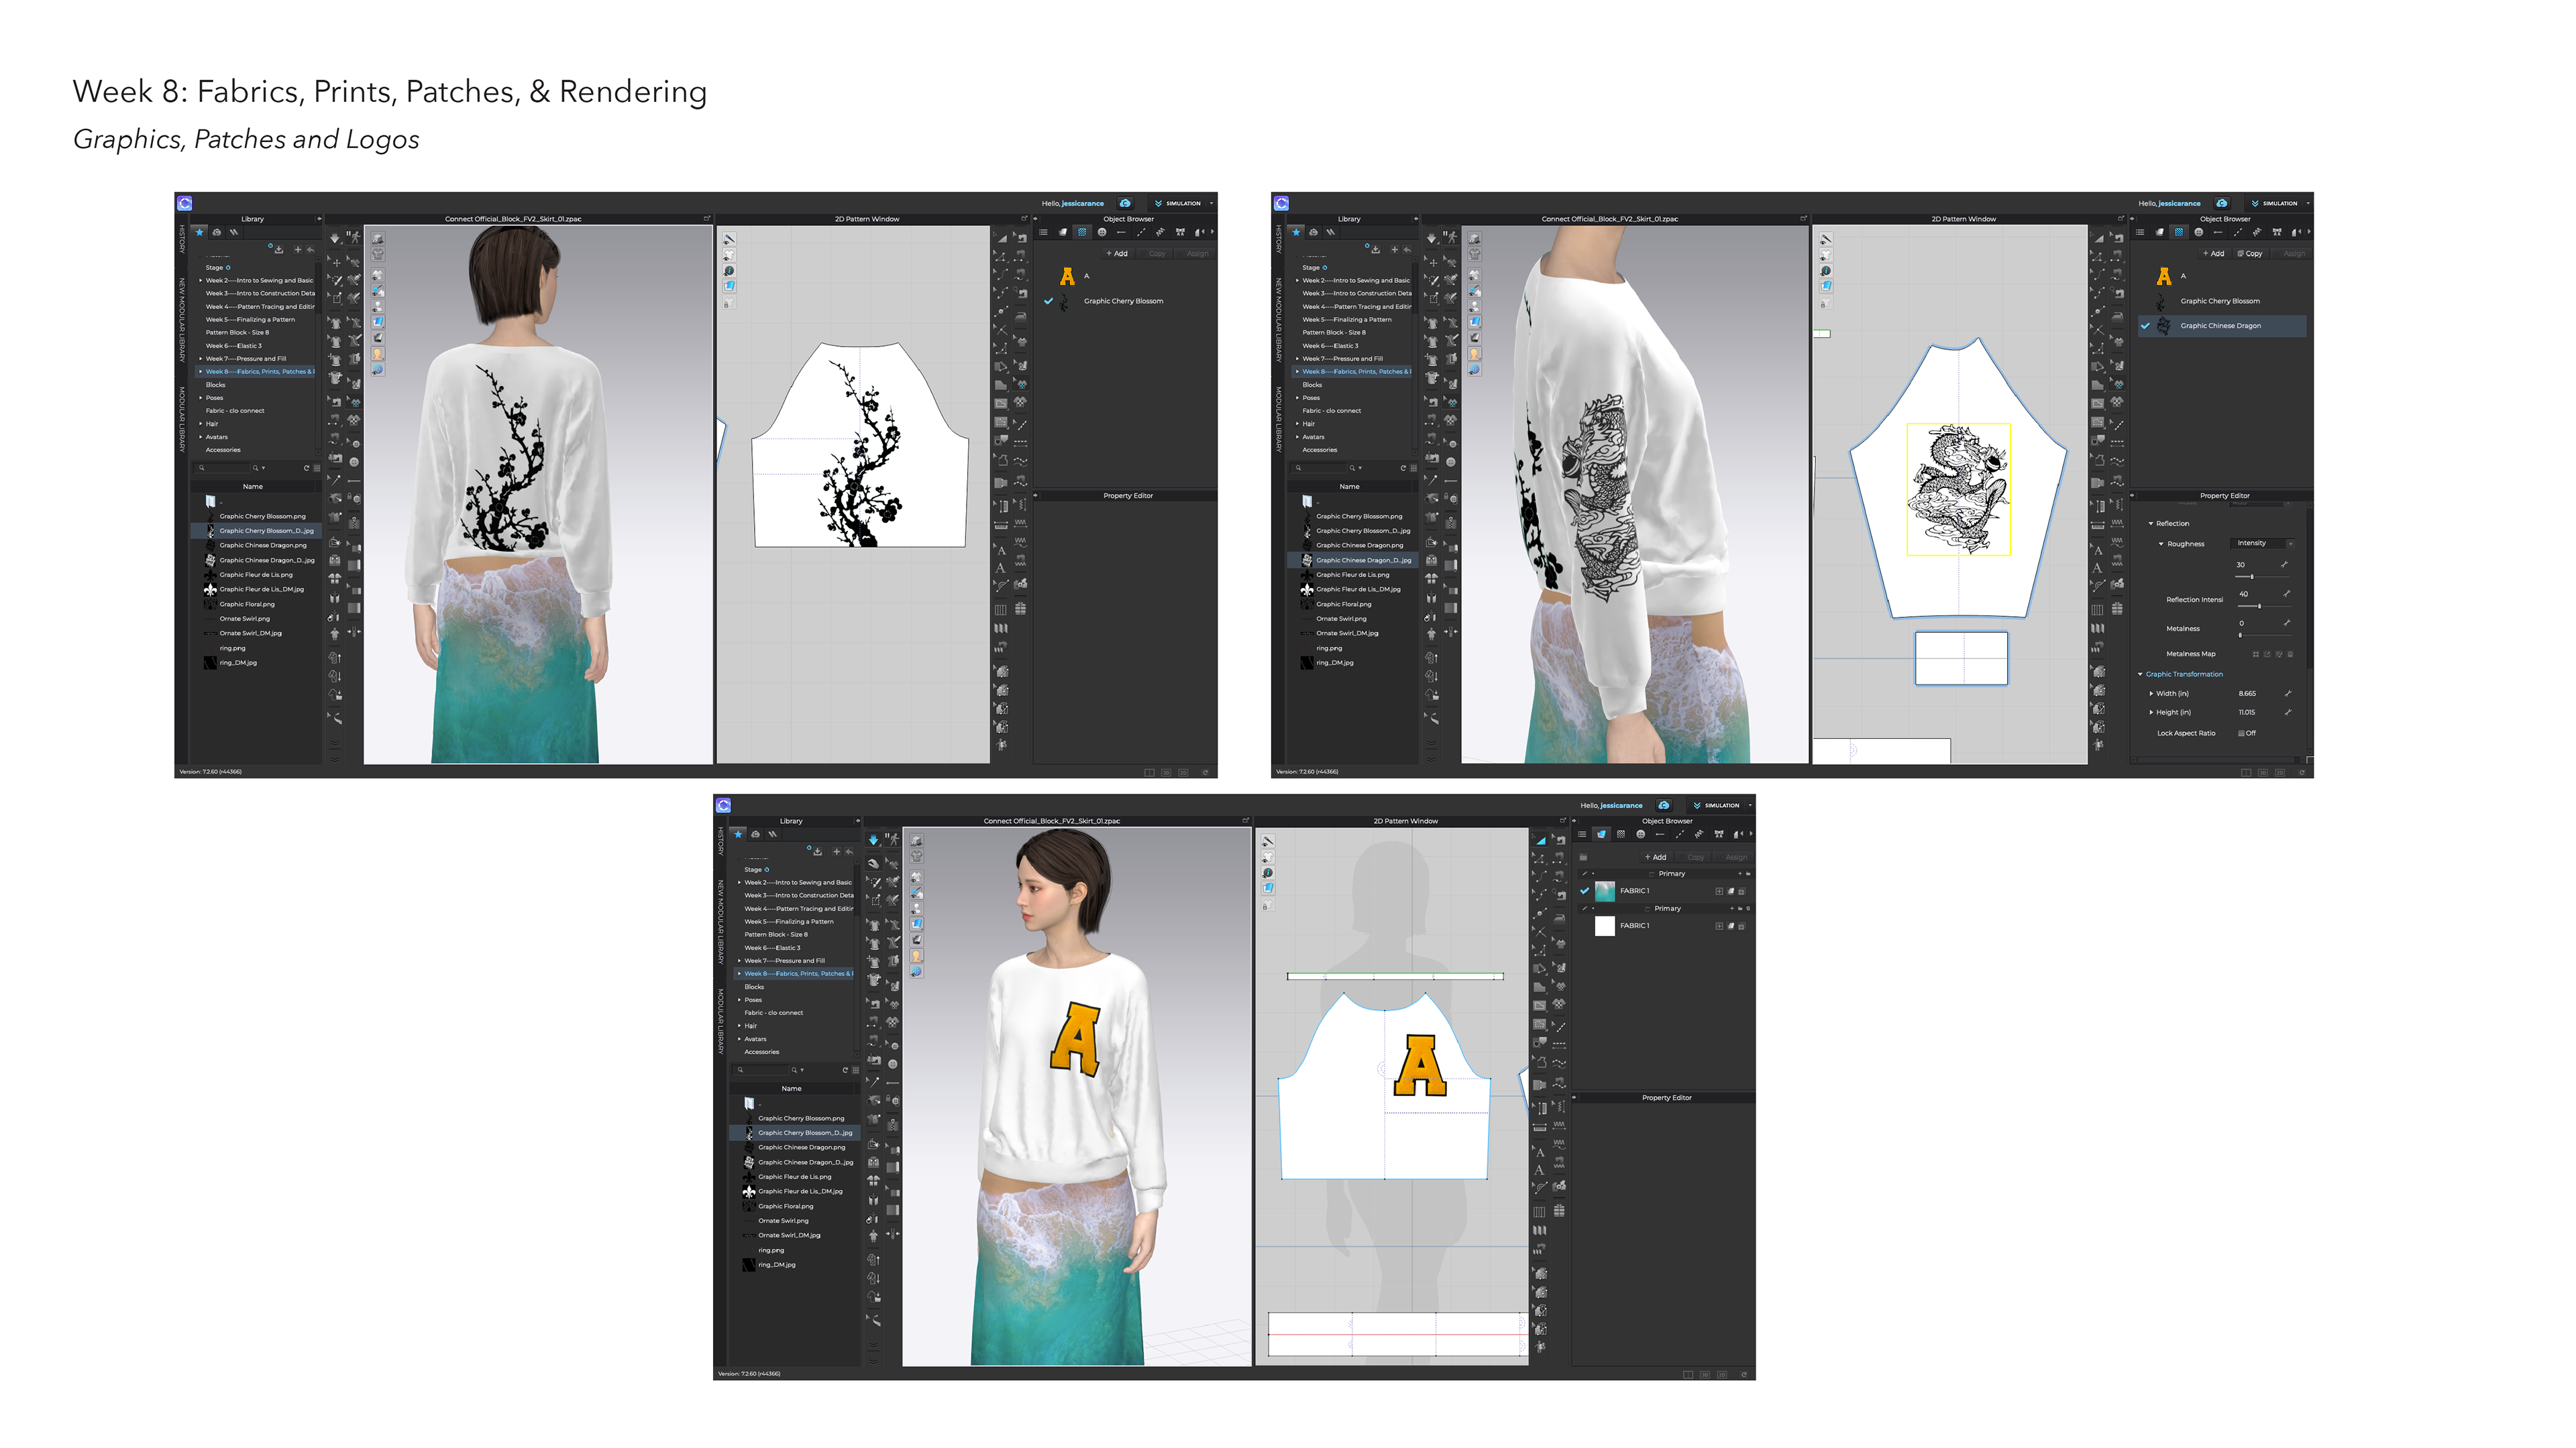Open the HISTORY side tab in top-left screenshot
The height and width of the screenshot is (1448, 2576).
tap(182, 240)
